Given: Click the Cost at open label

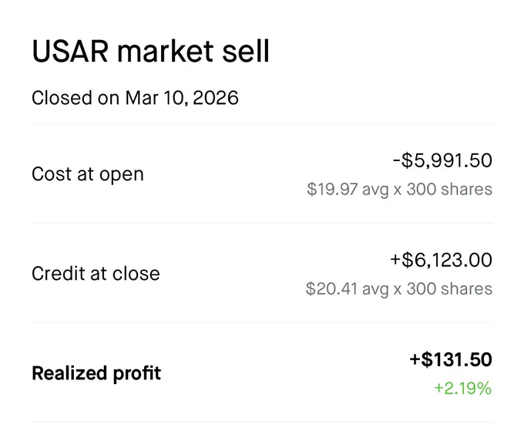Looking at the screenshot, I should pyautogui.click(x=88, y=174).
